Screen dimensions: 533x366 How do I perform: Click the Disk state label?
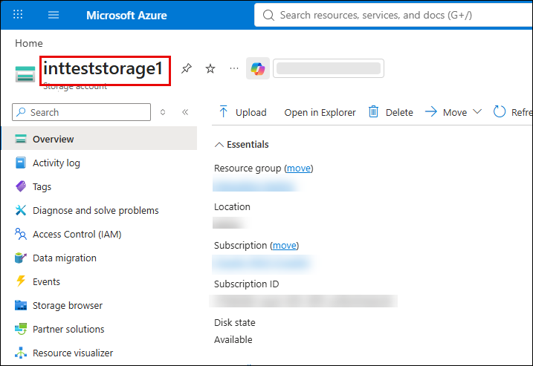235,322
